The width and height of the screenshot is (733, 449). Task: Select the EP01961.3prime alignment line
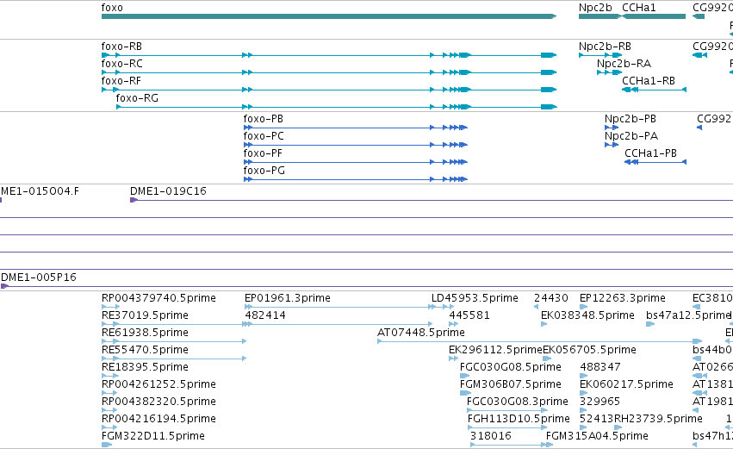coord(349,307)
